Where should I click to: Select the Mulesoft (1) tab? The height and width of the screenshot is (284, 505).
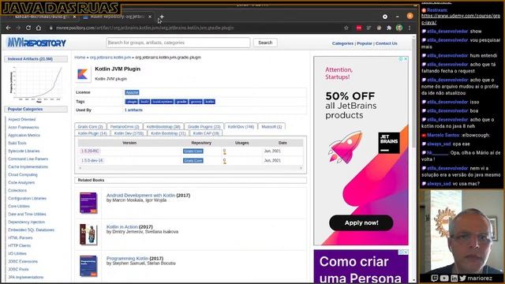(271, 127)
